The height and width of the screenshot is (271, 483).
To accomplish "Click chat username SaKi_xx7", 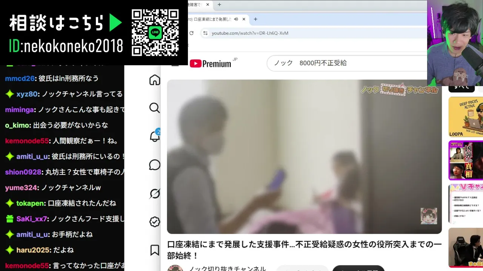I will point(32,219).
